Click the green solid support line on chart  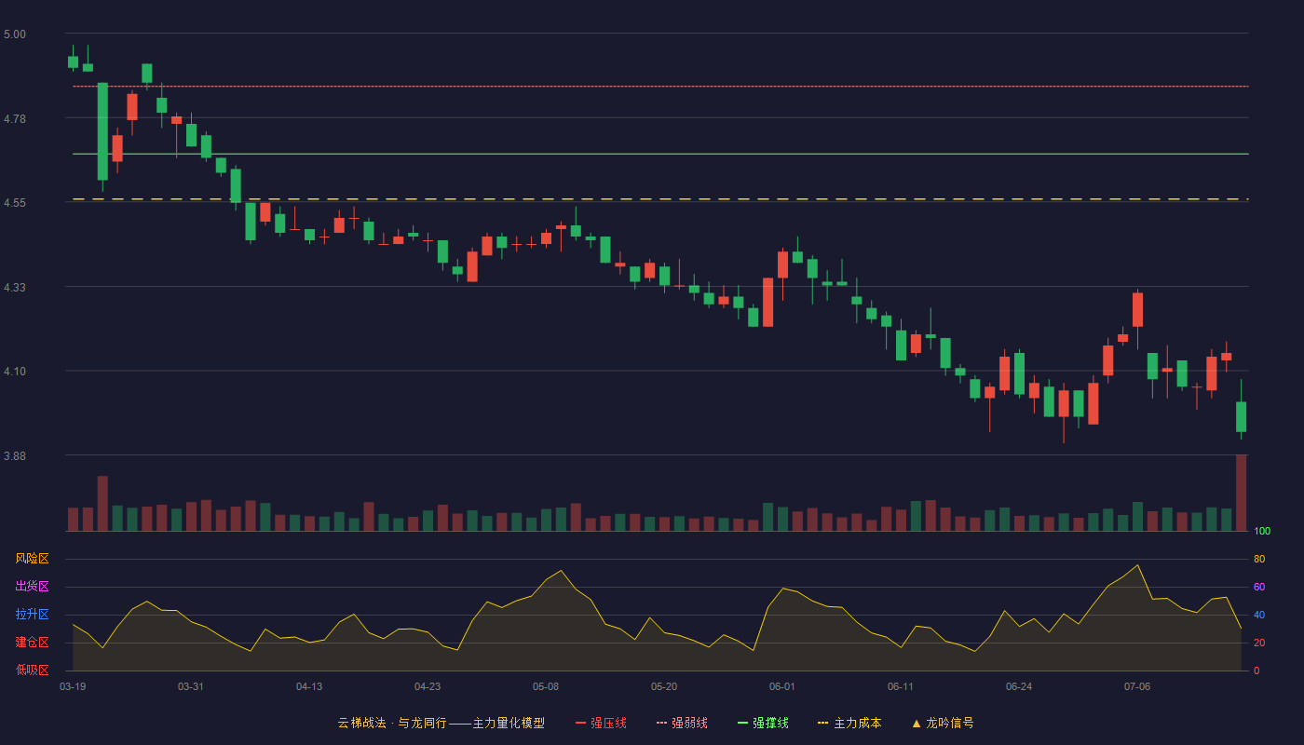(660, 154)
